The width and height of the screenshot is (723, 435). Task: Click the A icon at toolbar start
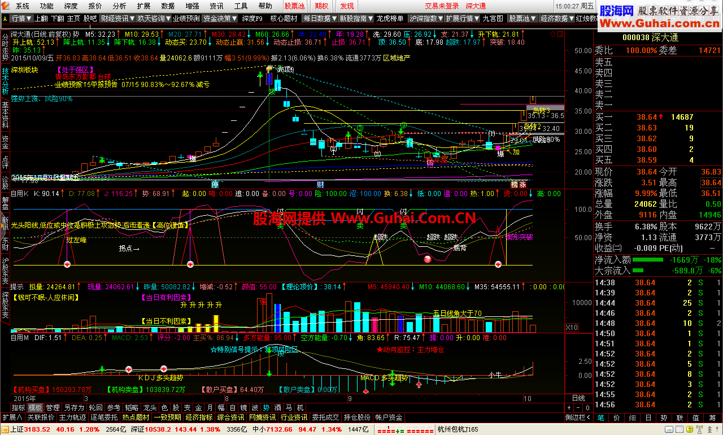coord(5,18)
